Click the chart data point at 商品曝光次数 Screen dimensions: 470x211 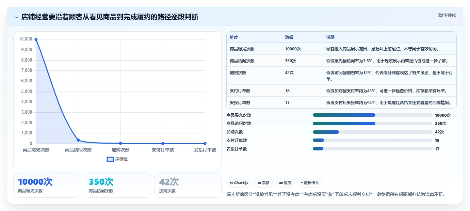(36, 39)
